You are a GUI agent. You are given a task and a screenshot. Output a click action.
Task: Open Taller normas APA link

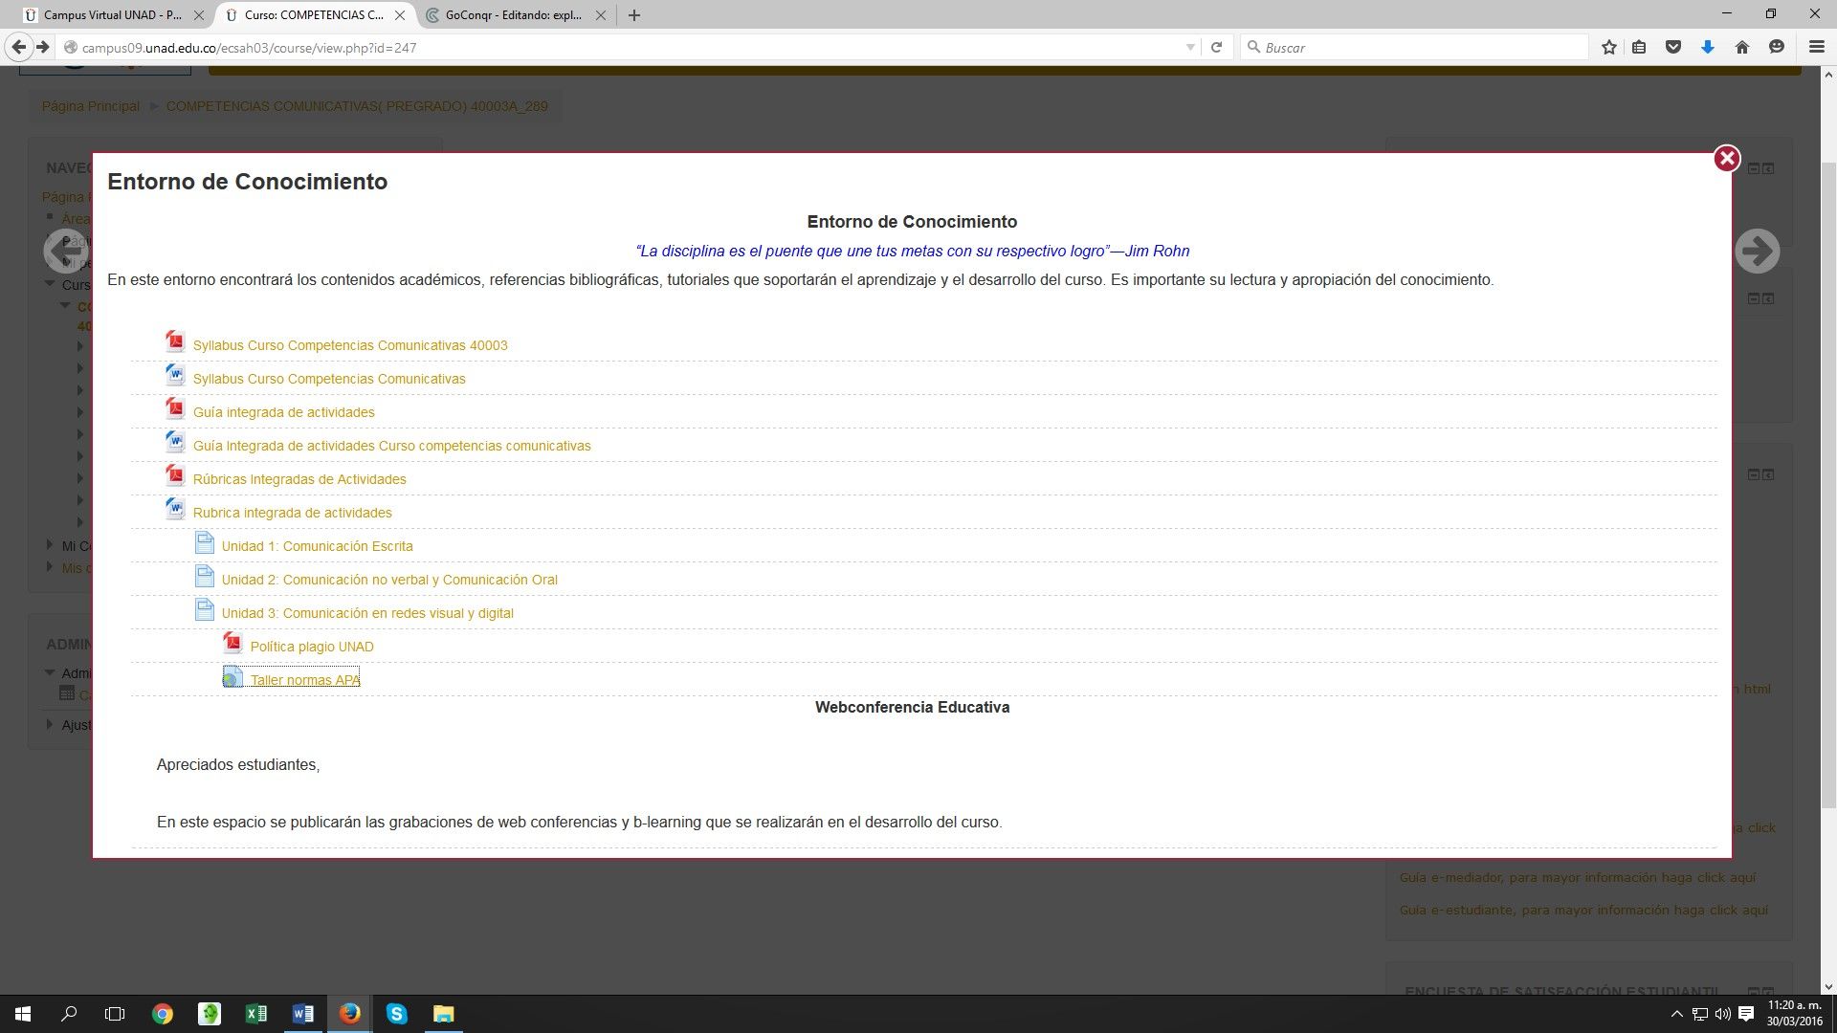tap(304, 680)
